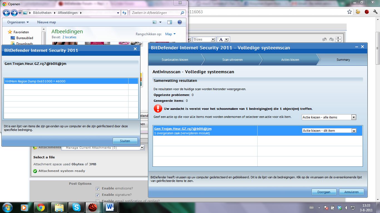Select 'VirtMem Region Dump 0x651000 + 46000' row
The height and width of the screenshot is (213, 380).
[71, 81]
